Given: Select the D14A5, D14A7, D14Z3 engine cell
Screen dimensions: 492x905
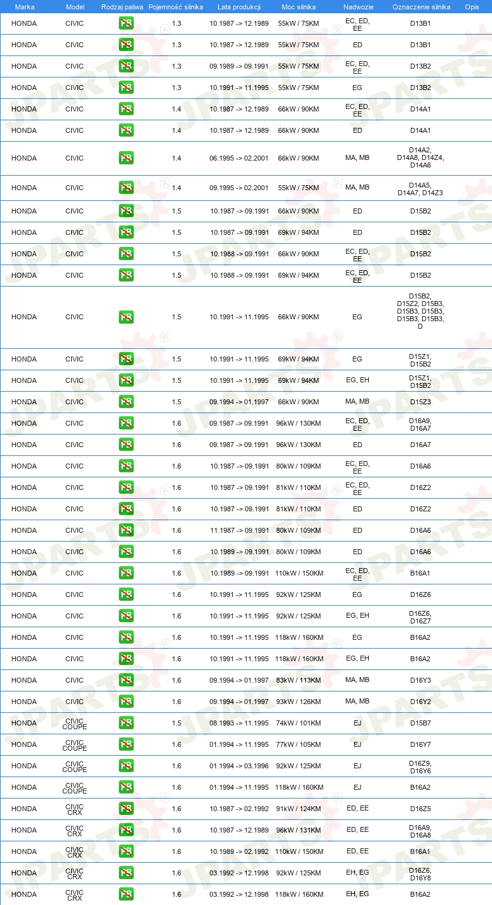Looking at the screenshot, I should click(x=420, y=189).
